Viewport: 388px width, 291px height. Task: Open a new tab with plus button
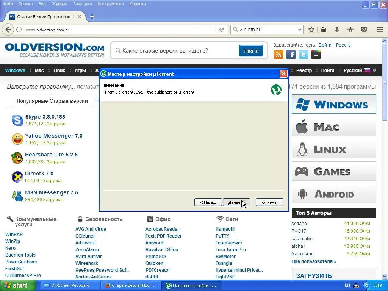(92, 17)
